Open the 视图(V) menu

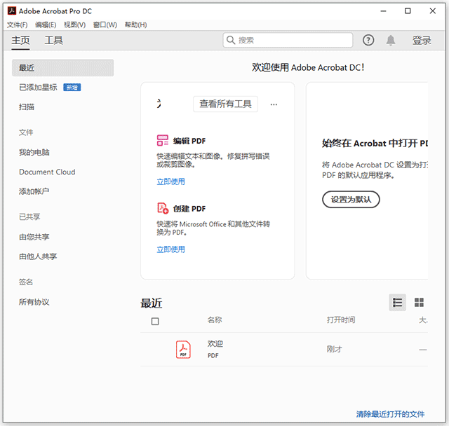click(x=74, y=25)
